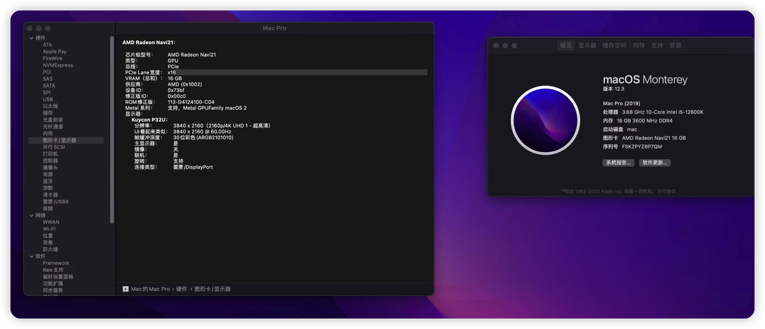Image resolution: width=765 pixels, height=329 pixels.
Task: Collapse the 硬件 section in the sidebar
Action: pos(31,38)
